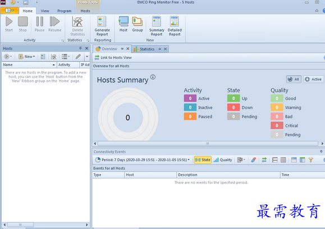The width and height of the screenshot is (325, 229).
Task: Toggle the All hosts summary filter
Action: tap(294, 79)
